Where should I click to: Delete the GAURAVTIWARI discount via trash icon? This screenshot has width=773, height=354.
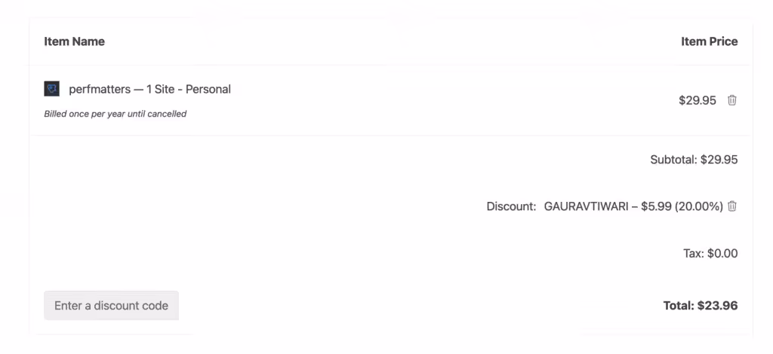point(731,206)
